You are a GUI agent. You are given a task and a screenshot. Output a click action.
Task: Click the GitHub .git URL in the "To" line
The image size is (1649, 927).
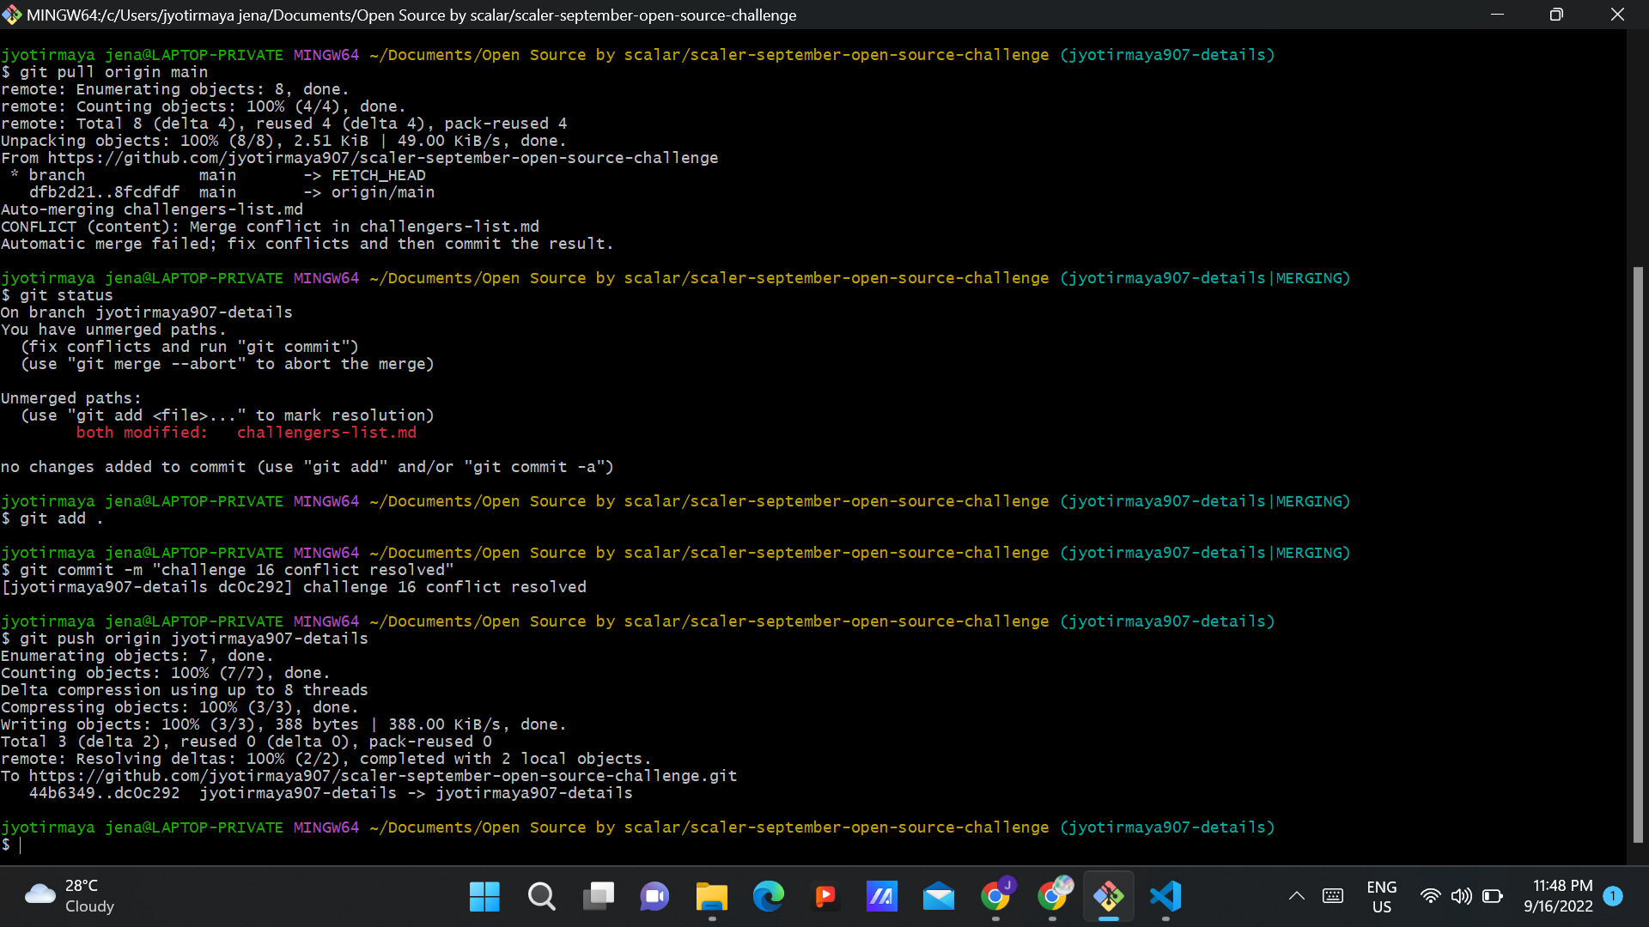pos(383,776)
